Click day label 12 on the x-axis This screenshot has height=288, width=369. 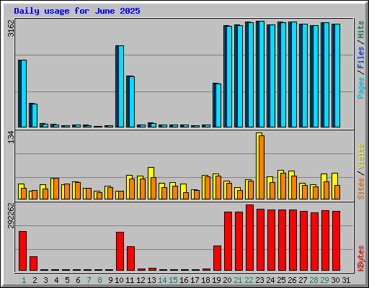click(141, 280)
